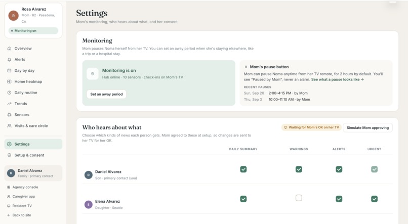
Task: Click the Elena Alvarez name in table
Action: pos(107,201)
